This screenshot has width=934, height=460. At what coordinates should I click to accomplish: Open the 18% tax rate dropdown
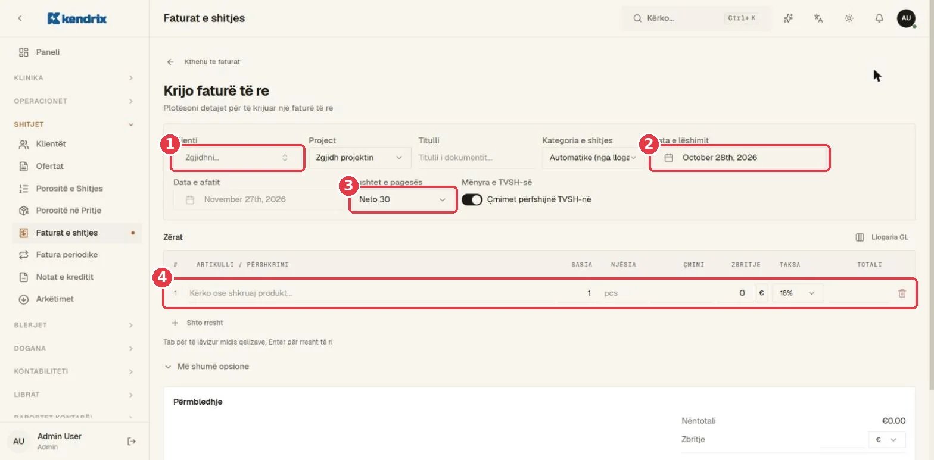(x=798, y=293)
